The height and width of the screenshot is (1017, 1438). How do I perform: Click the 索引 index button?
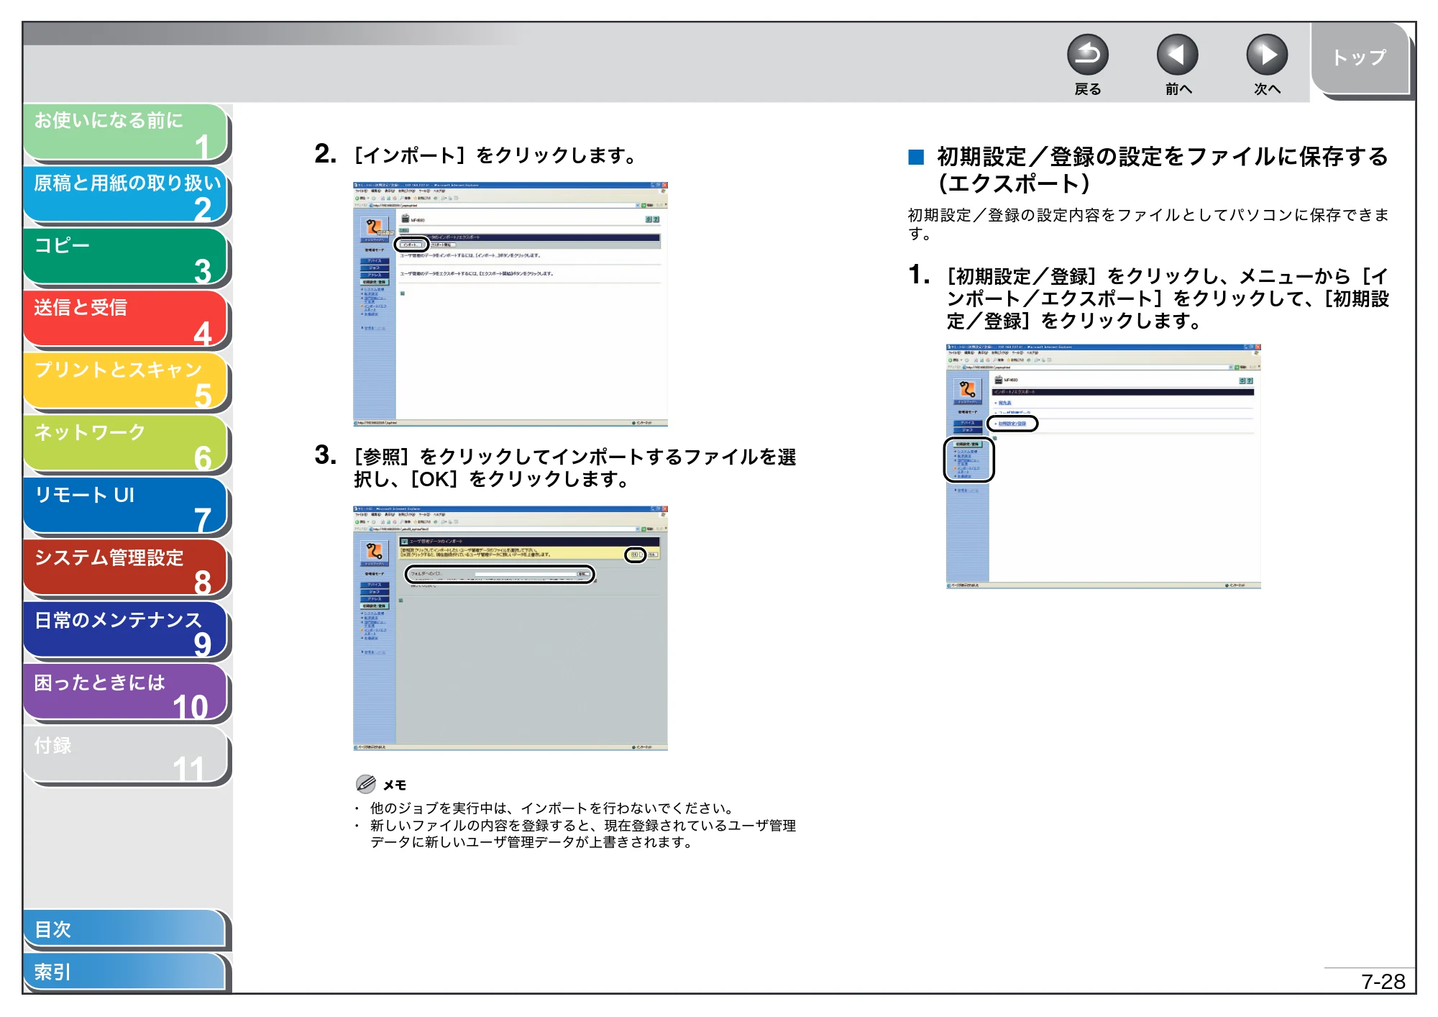pos(125,972)
